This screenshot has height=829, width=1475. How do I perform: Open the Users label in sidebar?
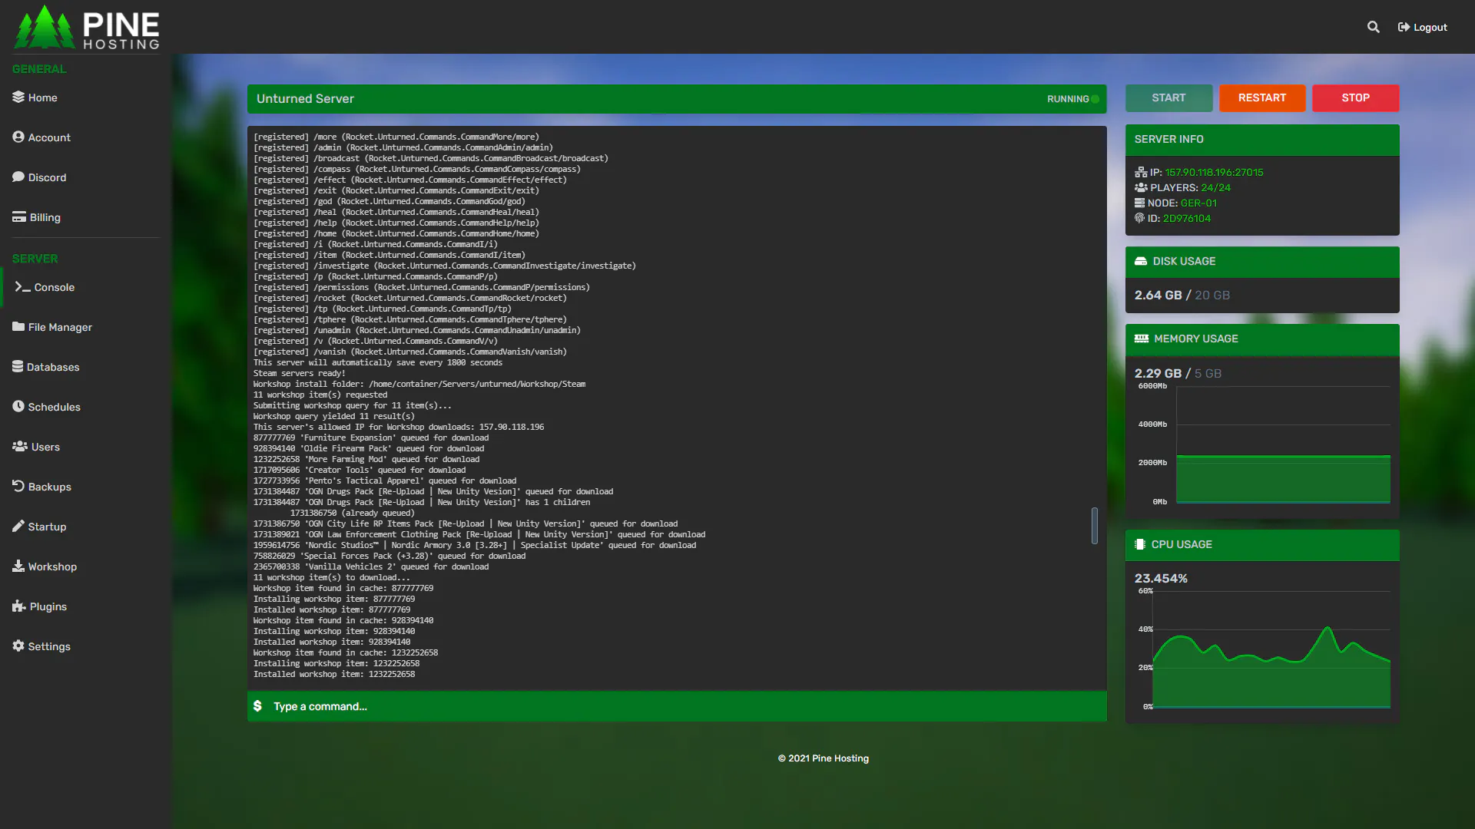[x=45, y=447]
